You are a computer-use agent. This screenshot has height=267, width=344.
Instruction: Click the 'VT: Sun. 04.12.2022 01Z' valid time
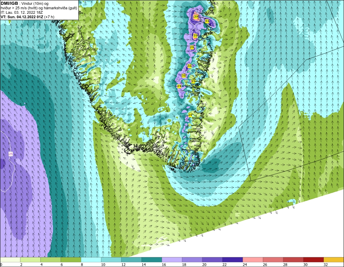22,17
